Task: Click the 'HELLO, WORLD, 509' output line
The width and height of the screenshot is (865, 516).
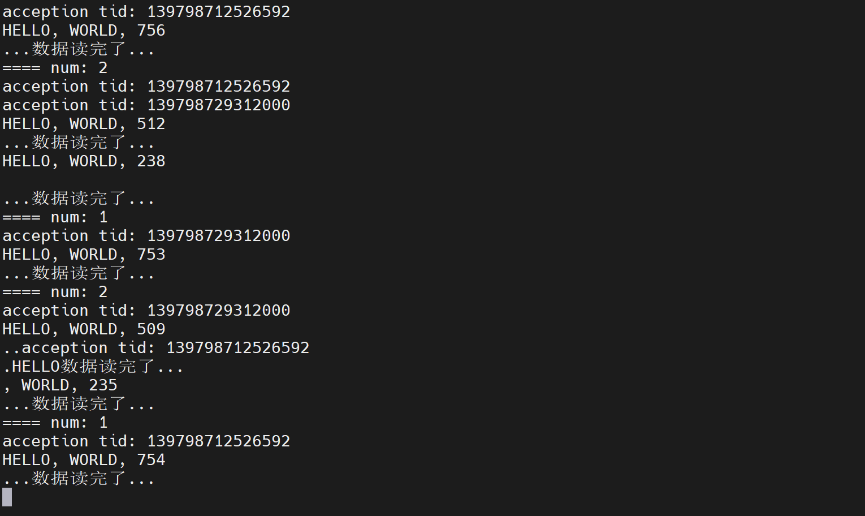Action: 84,329
